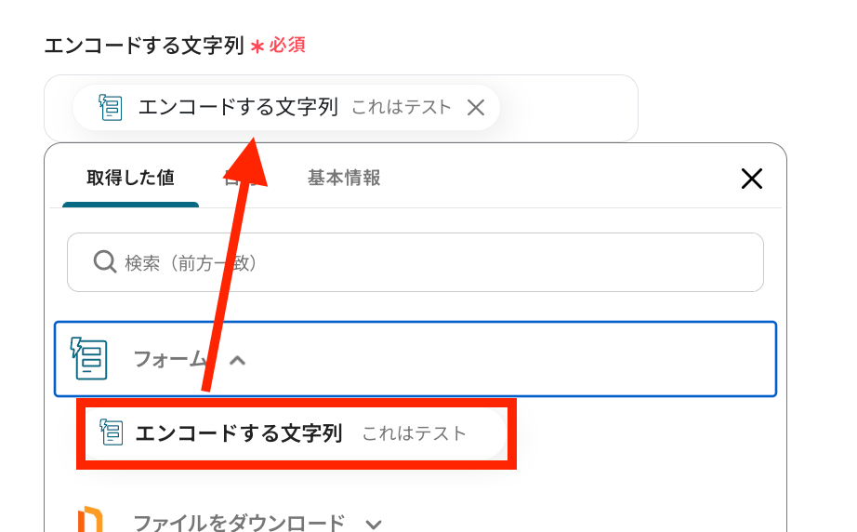
Task: Expand ファイルをダウンロード with chevron arrow
Action: [x=373, y=524]
